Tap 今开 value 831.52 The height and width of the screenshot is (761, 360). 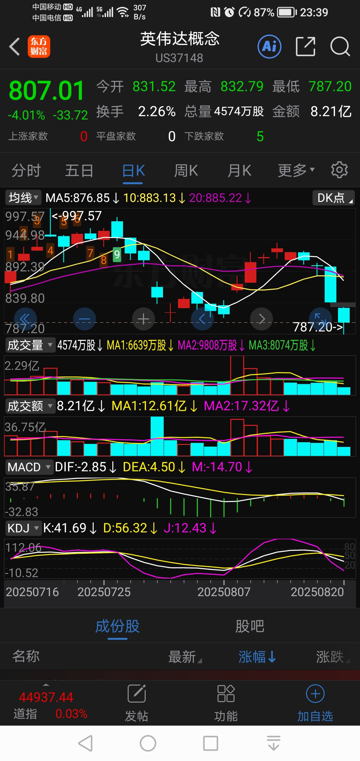[x=154, y=86]
